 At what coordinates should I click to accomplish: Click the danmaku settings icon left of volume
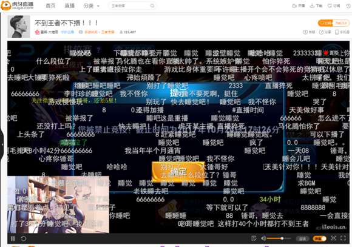click(x=254, y=239)
